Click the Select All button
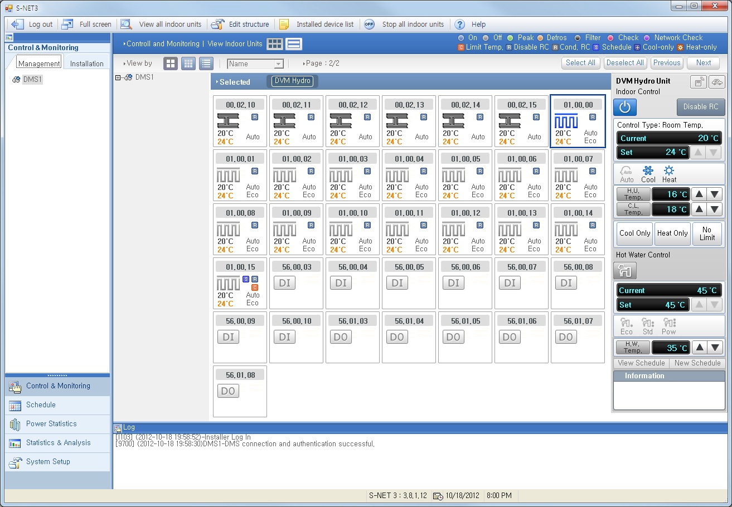Viewport: 732px width, 507px height. pyautogui.click(x=580, y=63)
